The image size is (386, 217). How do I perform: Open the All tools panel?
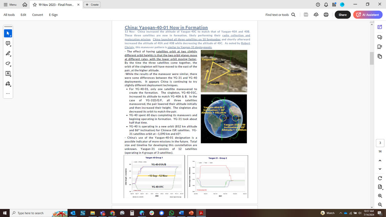[9, 15]
